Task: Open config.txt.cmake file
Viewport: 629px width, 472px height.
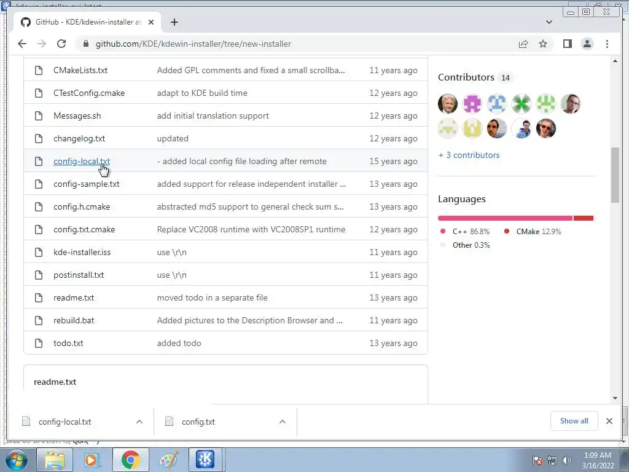Action: tap(84, 230)
